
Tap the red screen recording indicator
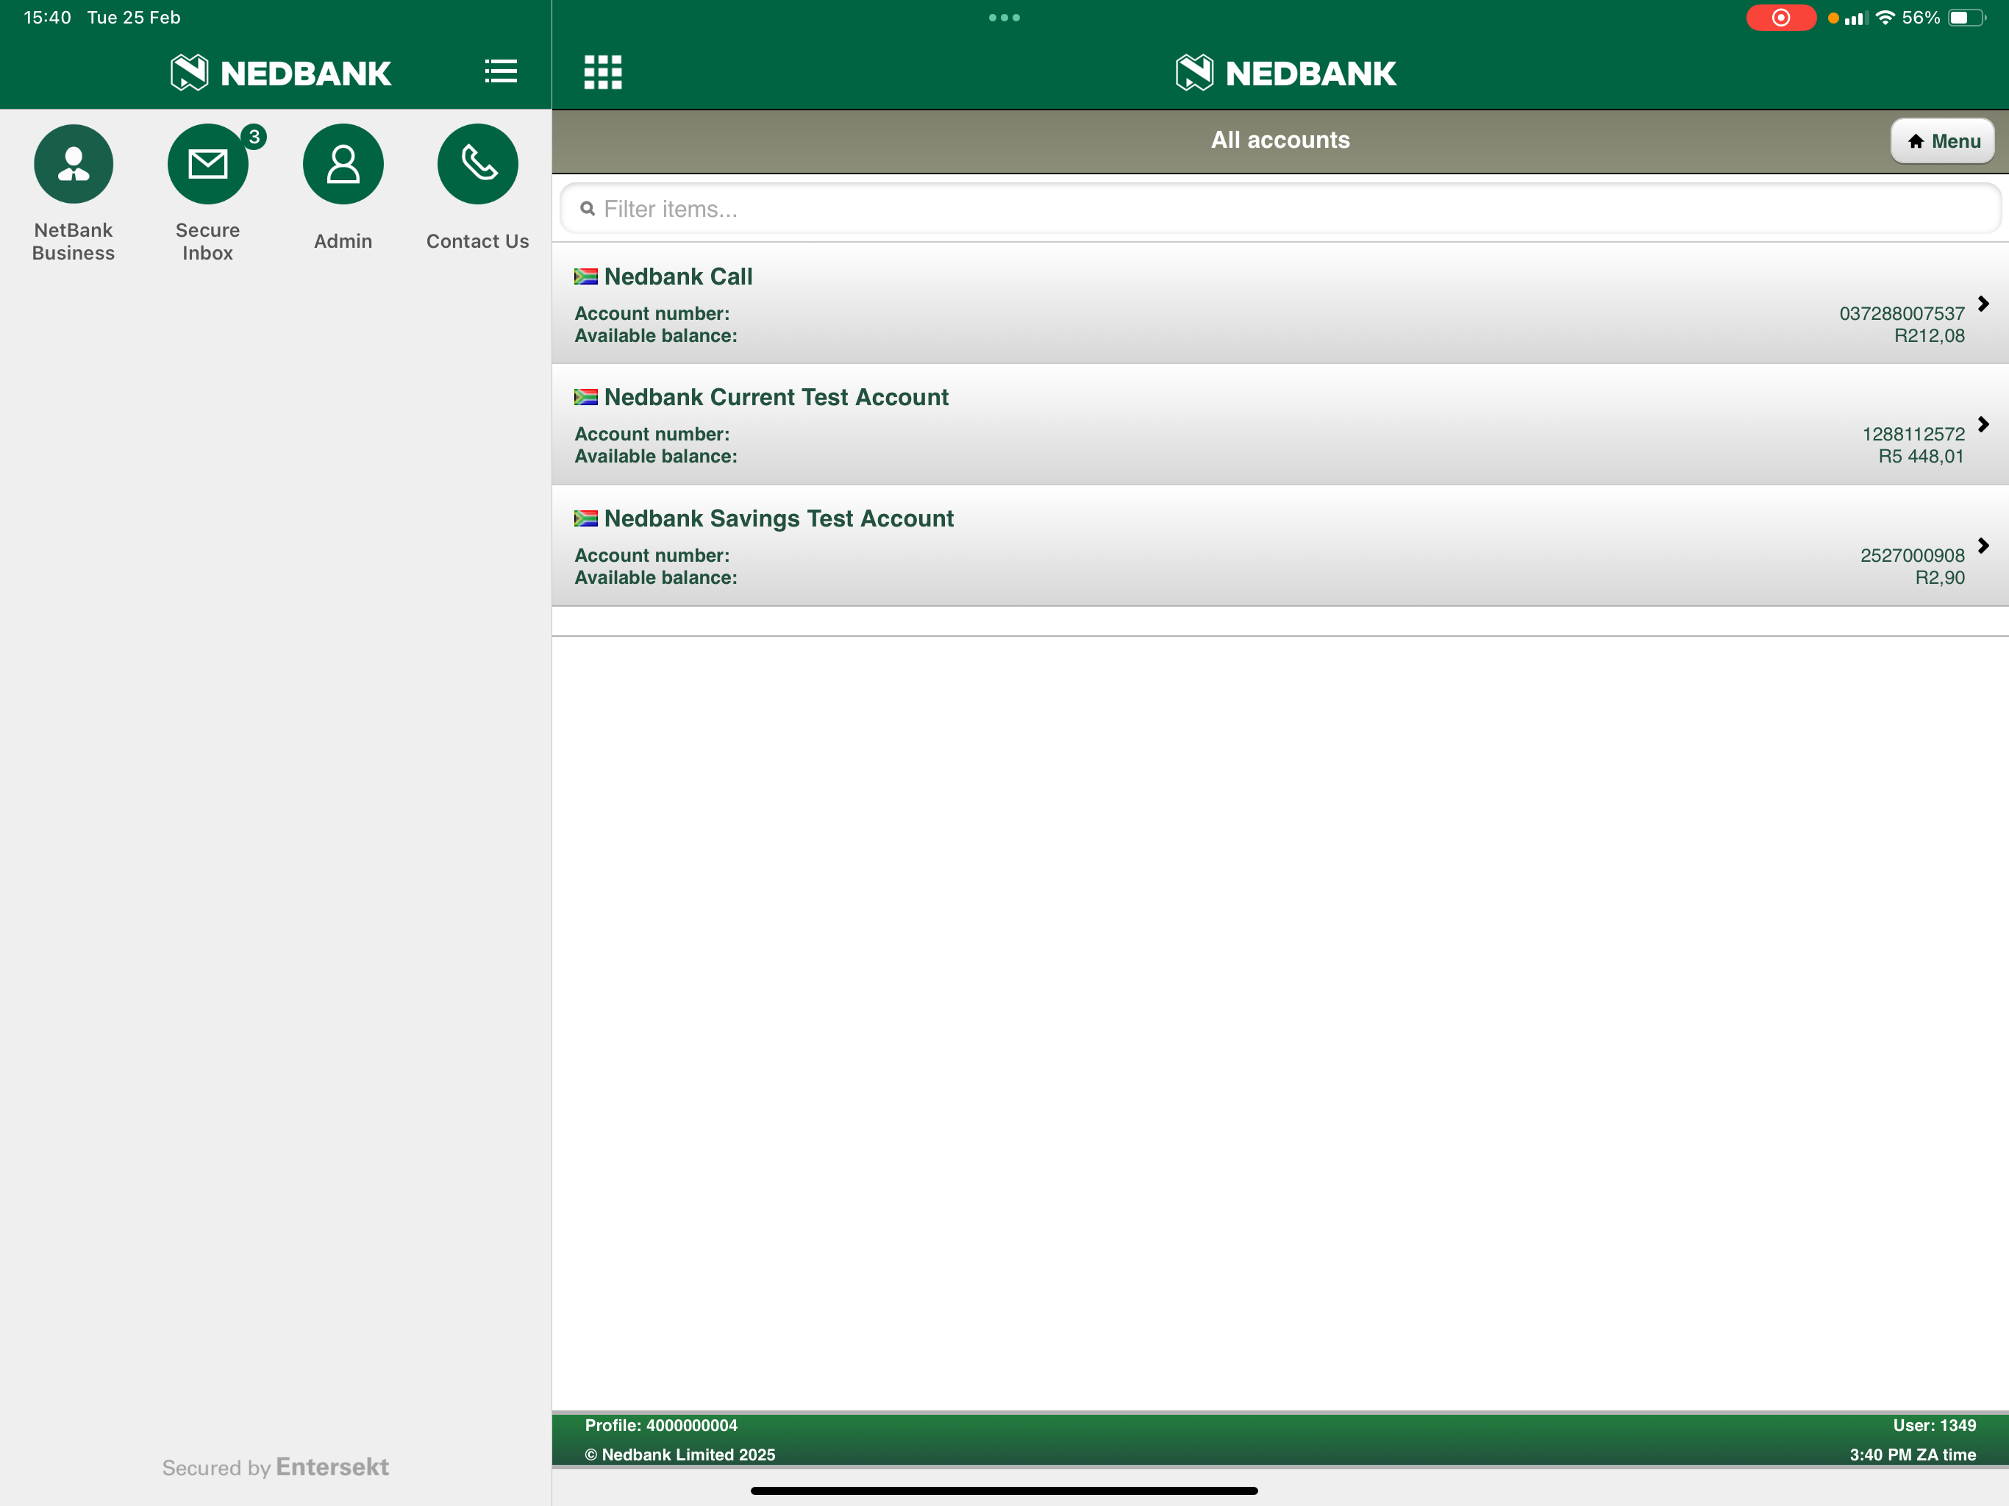1780,17
